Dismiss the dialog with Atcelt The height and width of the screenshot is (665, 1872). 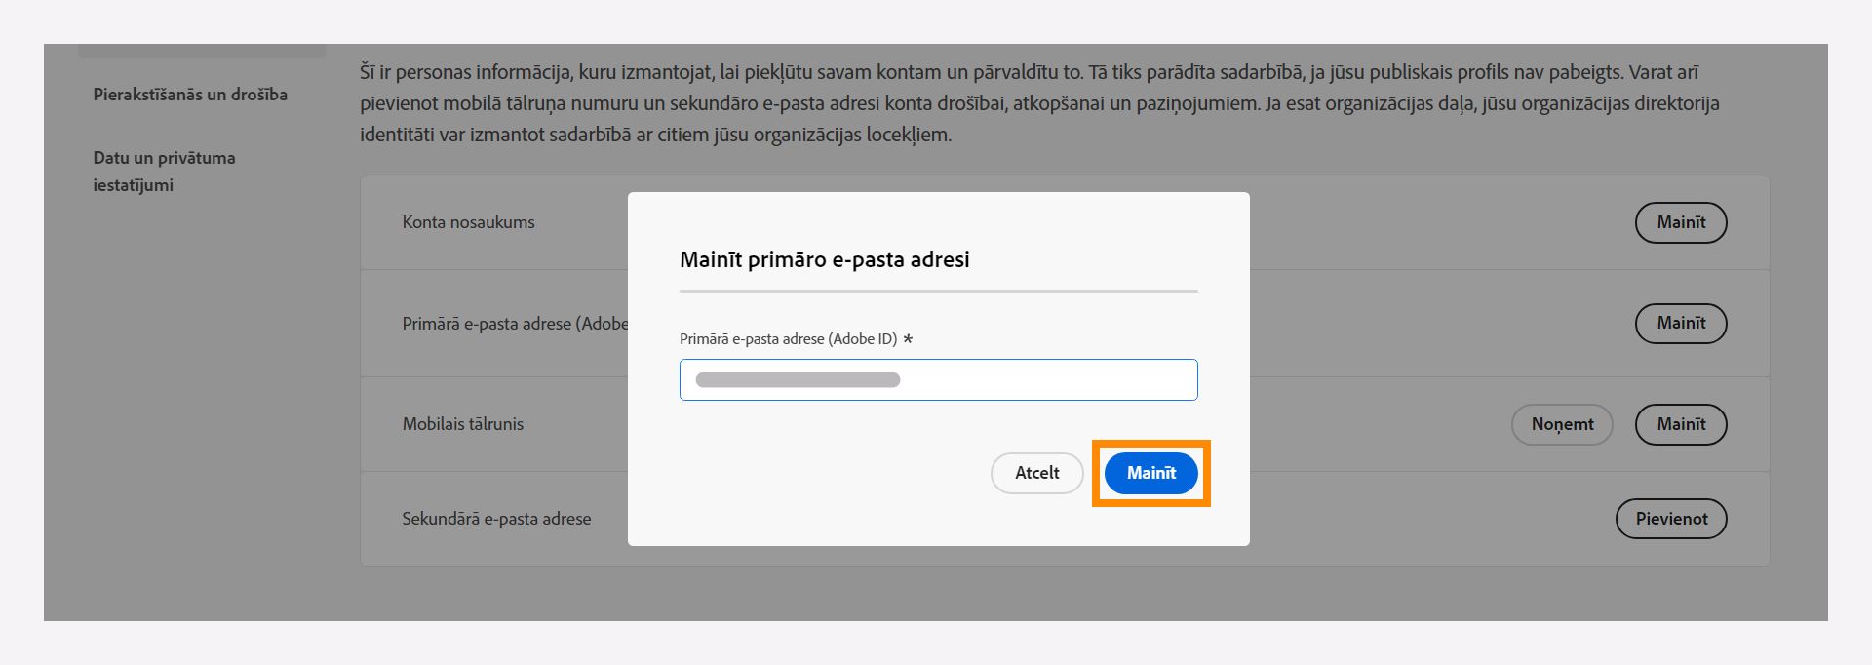pyautogui.click(x=1036, y=473)
